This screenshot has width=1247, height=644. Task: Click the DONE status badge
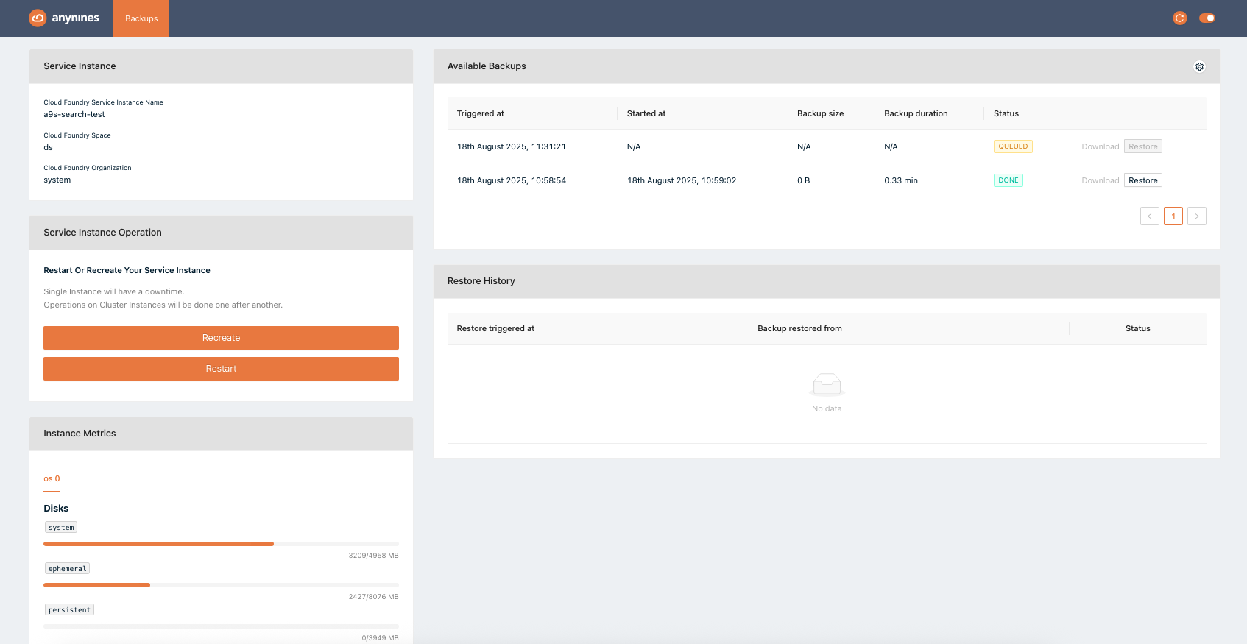click(1008, 180)
